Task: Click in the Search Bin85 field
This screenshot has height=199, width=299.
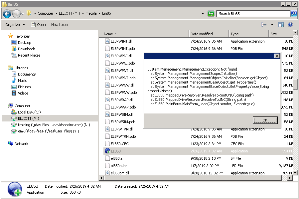Action: (253, 14)
